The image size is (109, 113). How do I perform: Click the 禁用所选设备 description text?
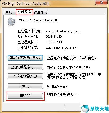coord(57,86)
